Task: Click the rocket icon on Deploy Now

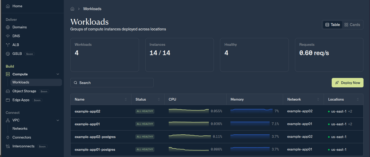Action: [337, 83]
